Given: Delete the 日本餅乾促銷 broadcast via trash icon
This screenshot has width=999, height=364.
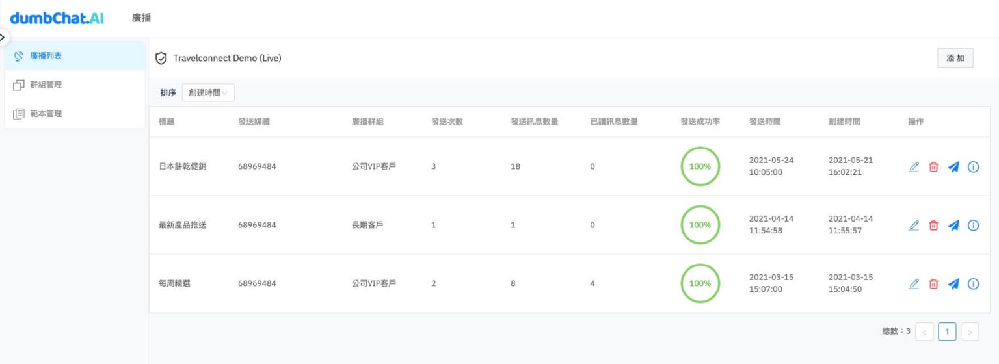Looking at the screenshot, I should [933, 166].
